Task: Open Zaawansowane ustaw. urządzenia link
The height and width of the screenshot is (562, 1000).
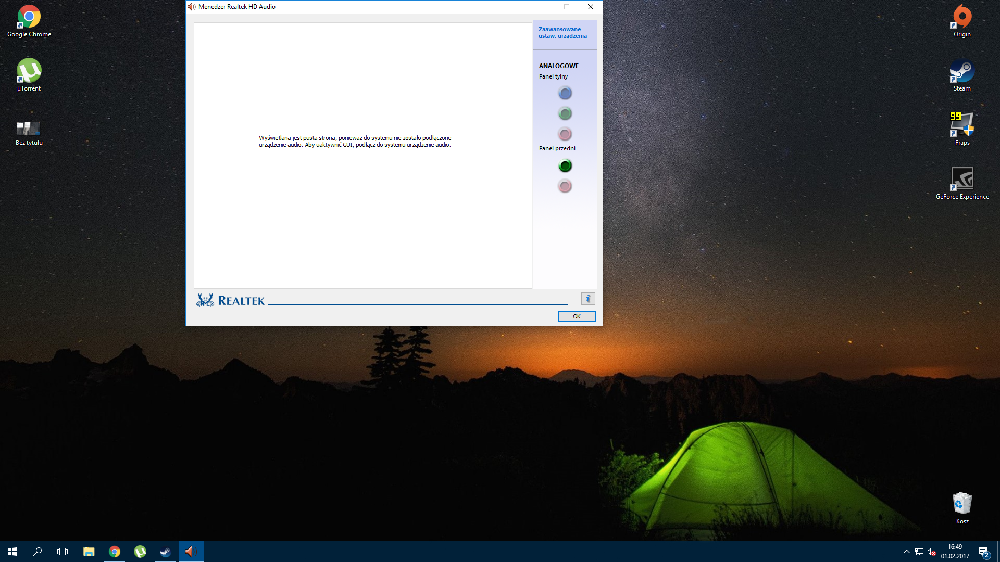Action: (x=562, y=33)
